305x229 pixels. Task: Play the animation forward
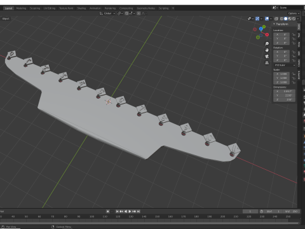tap(130, 211)
